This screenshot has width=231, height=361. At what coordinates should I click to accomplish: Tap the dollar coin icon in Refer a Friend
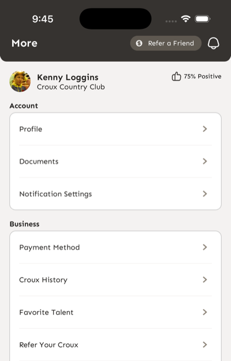pyautogui.click(x=139, y=43)
